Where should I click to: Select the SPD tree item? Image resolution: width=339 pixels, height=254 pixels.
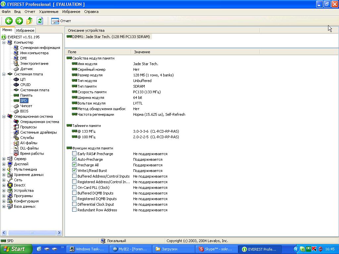[24, 101]
